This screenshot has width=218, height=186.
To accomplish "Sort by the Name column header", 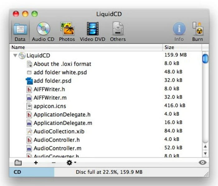I will tap(86, 47).
